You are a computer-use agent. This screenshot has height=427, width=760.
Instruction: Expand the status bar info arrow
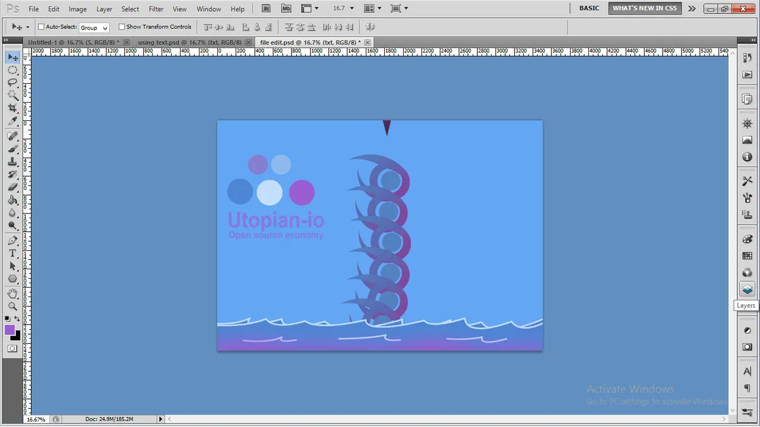click(160, 419)
